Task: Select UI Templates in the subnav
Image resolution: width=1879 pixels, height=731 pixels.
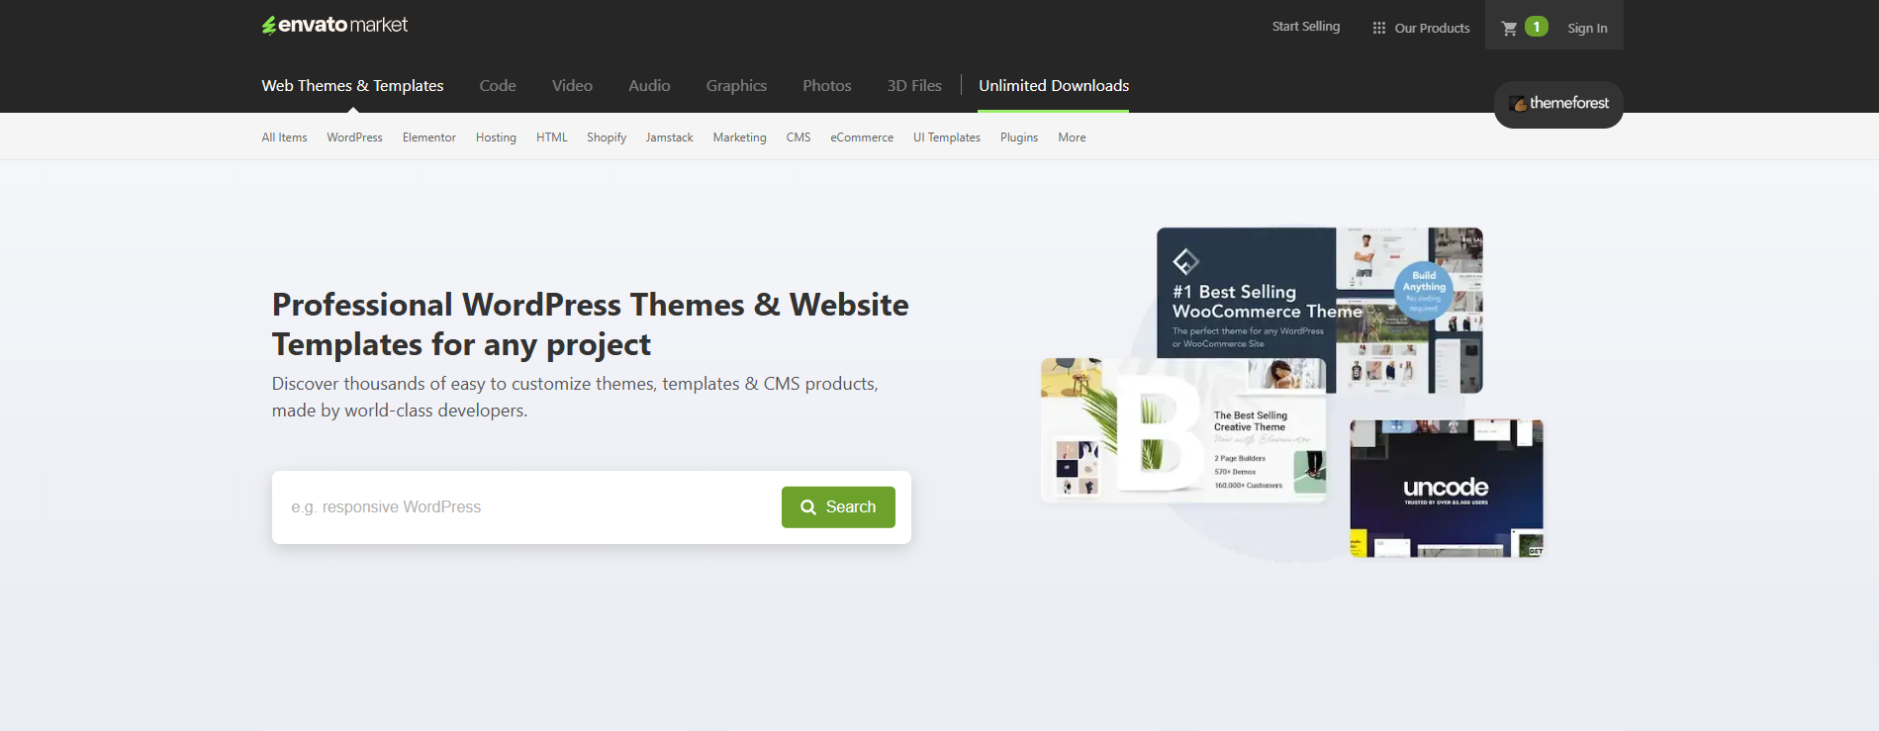Action: point(947,137)
